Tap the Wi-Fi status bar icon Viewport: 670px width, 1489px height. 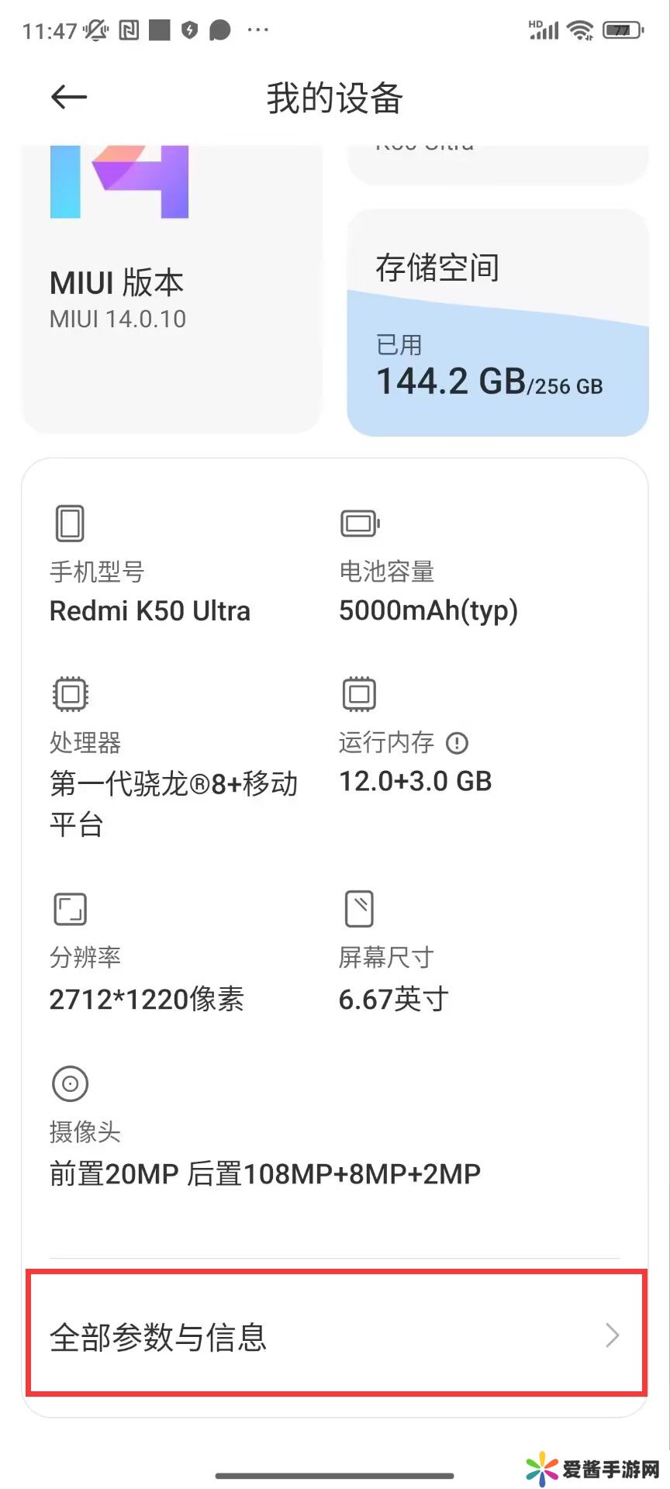(579, 31)
